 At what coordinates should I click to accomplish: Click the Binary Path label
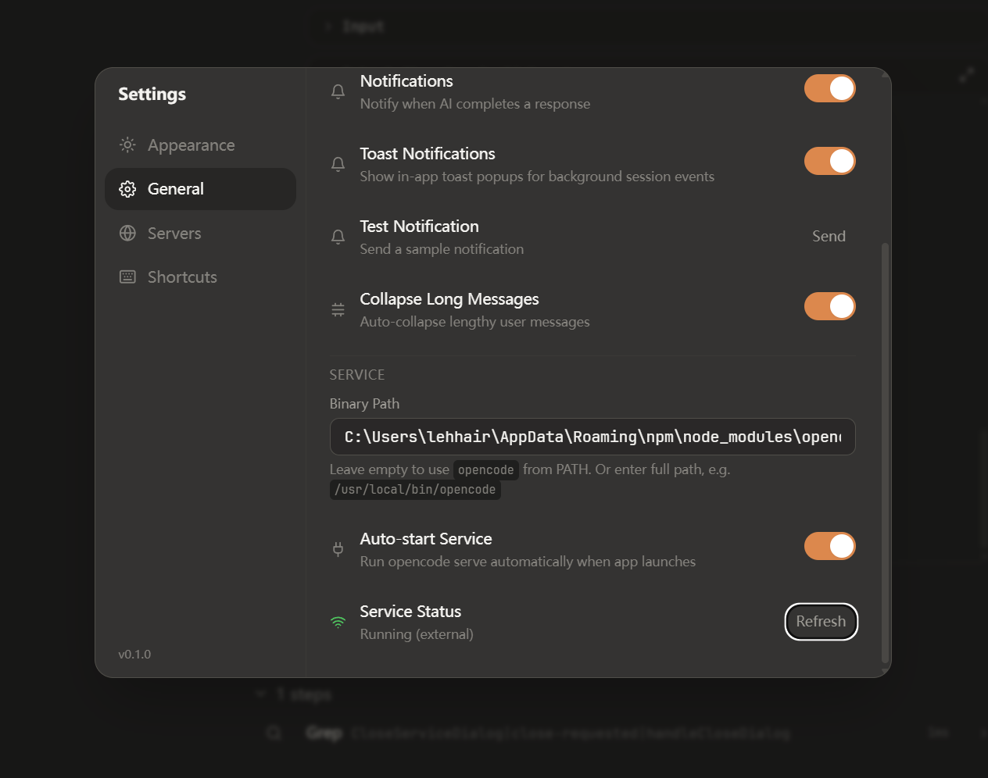coord(364,404)
